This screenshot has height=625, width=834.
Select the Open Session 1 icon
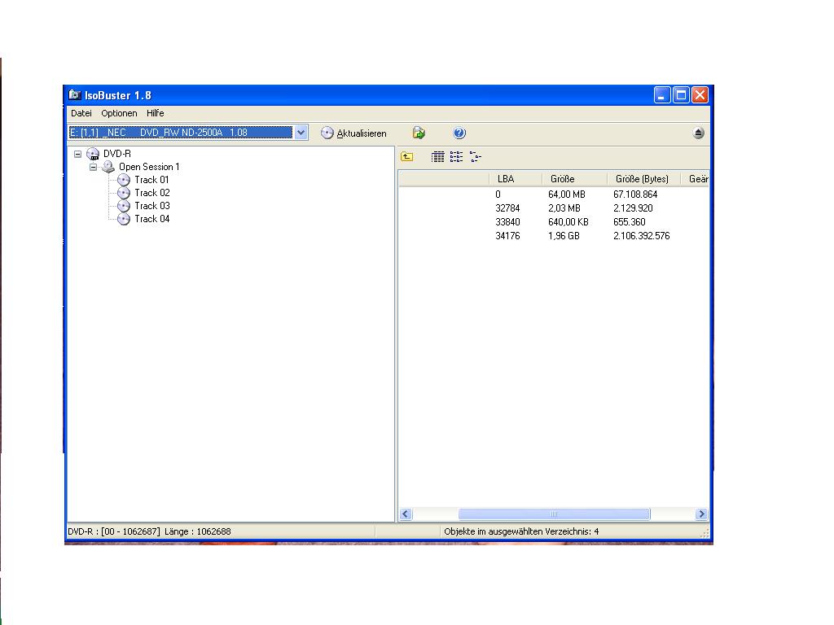click(108, 167)
